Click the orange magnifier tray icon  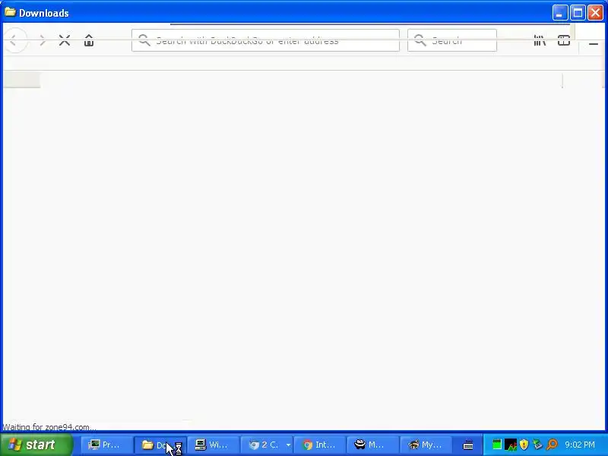[x=552, y=445]
